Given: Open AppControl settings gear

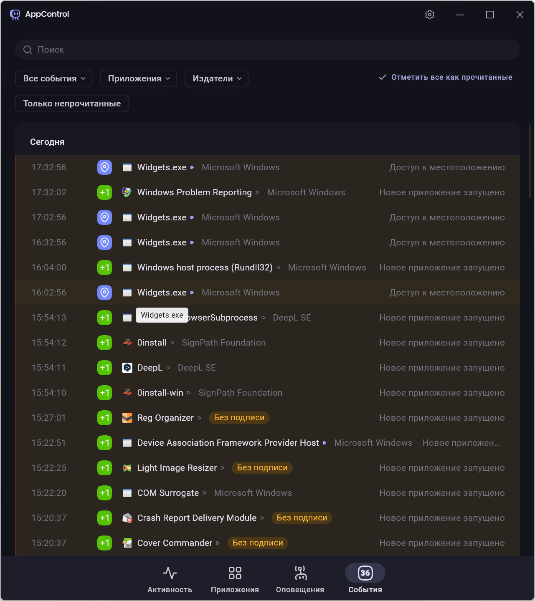Looking at the screenshot, I should pos(430,15).
